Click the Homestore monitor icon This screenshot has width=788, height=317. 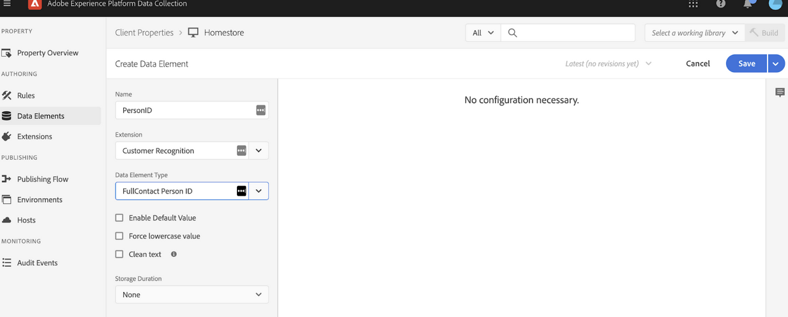193,33
